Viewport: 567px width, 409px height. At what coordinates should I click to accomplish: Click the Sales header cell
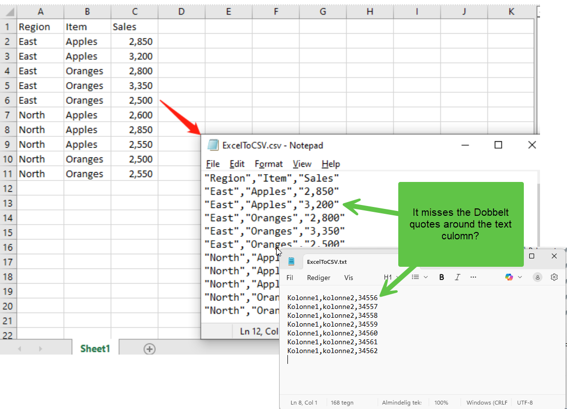134,27
